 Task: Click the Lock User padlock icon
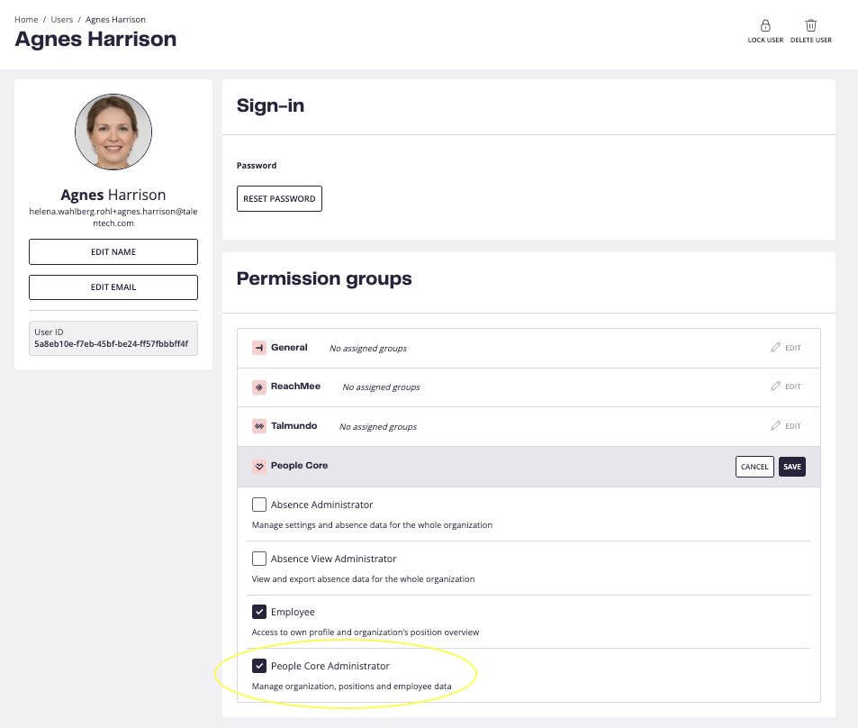tap(765, 26)
